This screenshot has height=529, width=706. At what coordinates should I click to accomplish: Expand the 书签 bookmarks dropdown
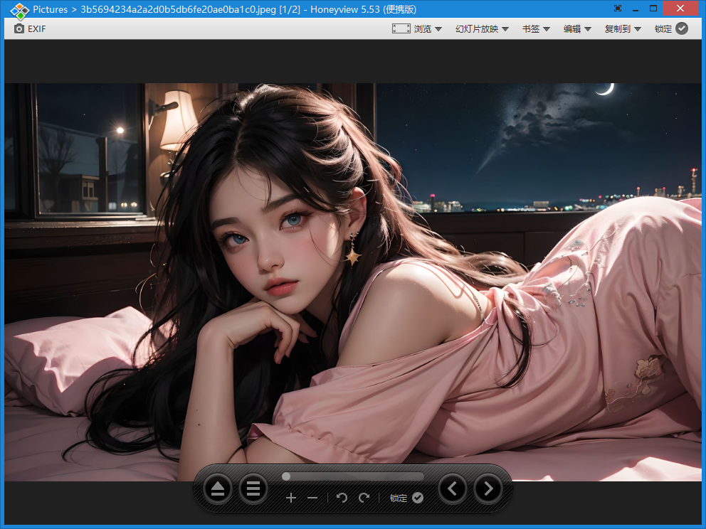(535, 28)
